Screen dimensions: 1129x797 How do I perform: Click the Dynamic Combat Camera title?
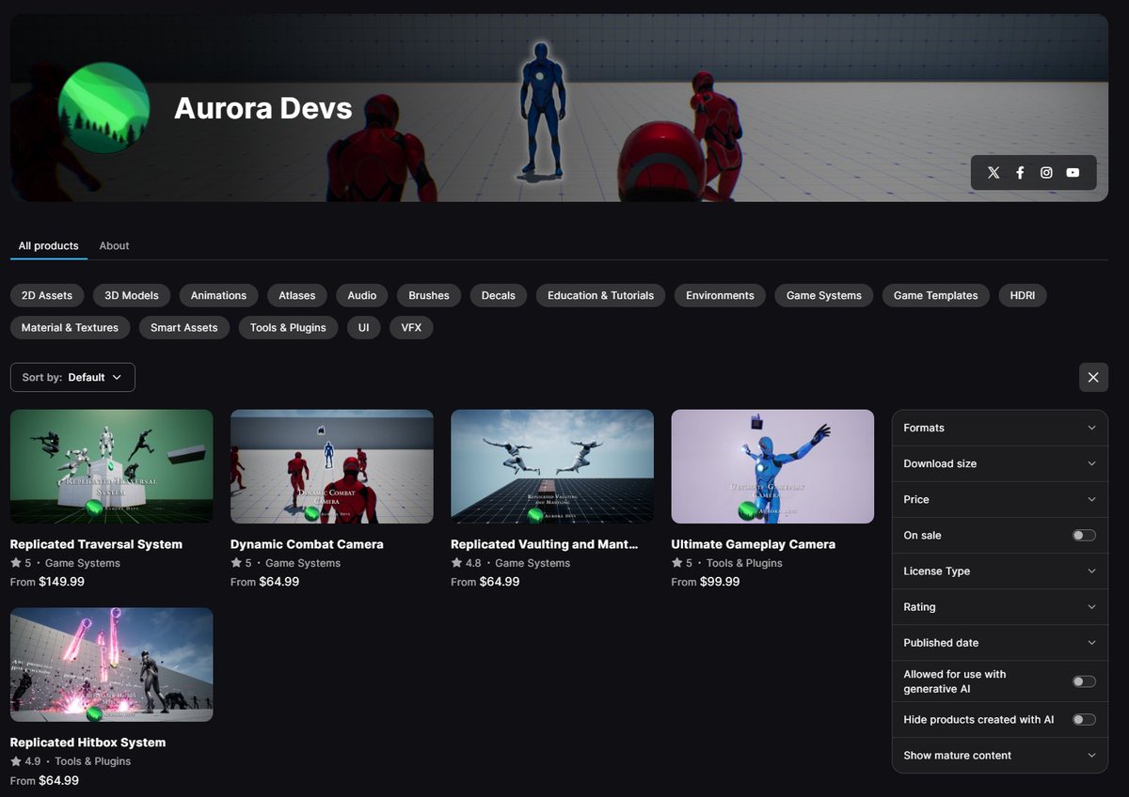tap(307, 544)
